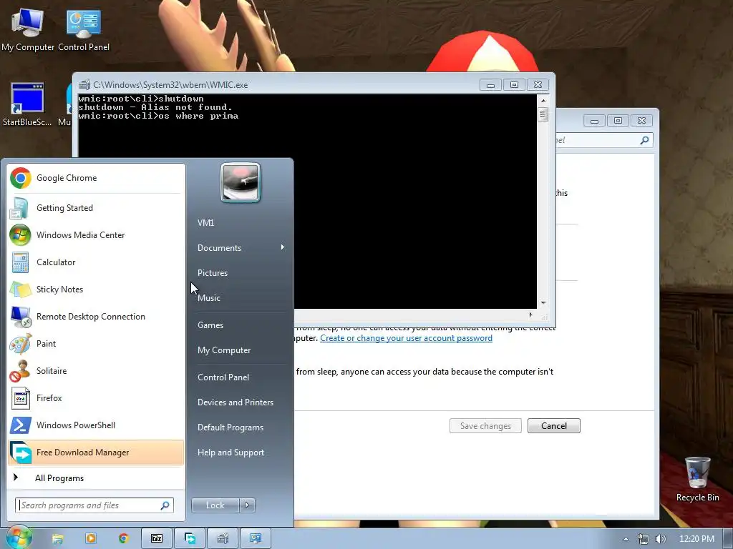Launch Windows PowerShell
Image resolution: width=733 pixels, height=549 pixels.
96,425
